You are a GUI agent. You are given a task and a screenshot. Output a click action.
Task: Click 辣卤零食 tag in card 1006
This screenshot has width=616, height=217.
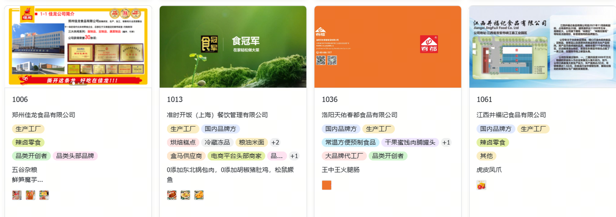tap(28, 142)
